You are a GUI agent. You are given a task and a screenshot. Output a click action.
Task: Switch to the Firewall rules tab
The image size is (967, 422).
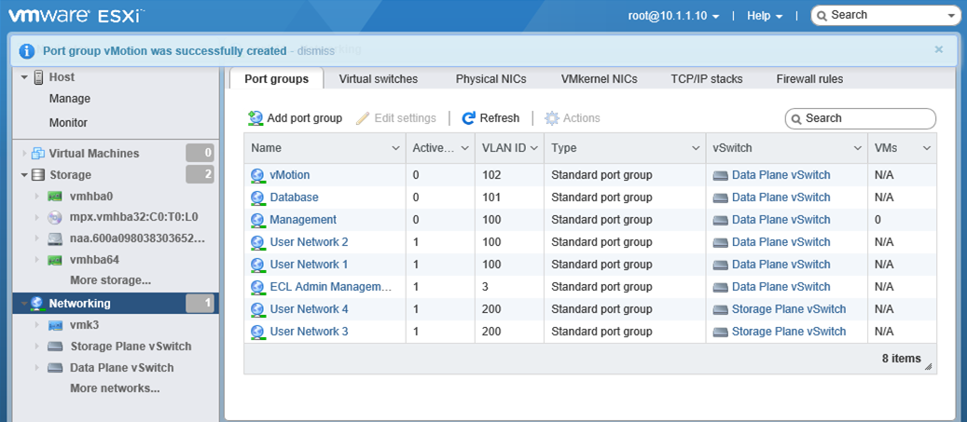[x=808, y=79]
